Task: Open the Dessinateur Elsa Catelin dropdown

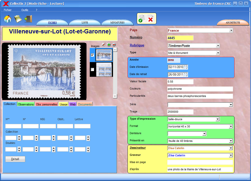Action: 231,148
